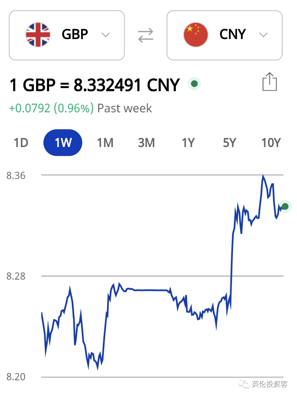
Task: Open the GBP currency dropdown chevron
Action: click(105, 35)
